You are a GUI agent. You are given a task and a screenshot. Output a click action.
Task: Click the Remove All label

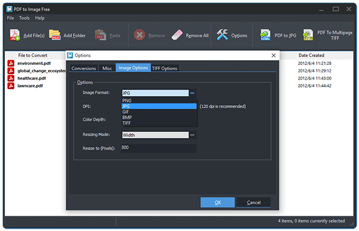pyautogui.click(x=197, y=35)
